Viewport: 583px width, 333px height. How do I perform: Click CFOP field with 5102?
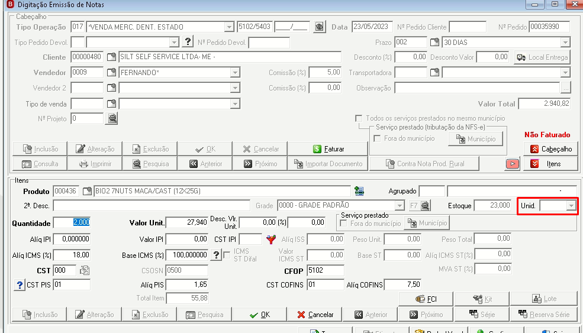click(x=326, y=270)
